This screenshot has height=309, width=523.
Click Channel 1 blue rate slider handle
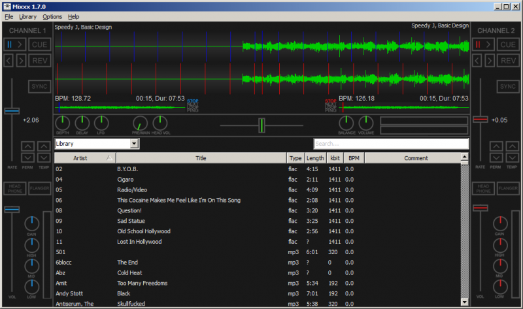click(12, 111)
